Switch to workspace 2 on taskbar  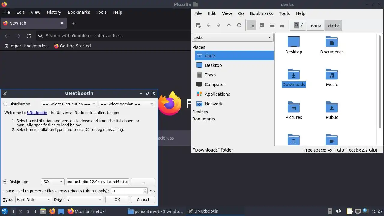point(21,211)
